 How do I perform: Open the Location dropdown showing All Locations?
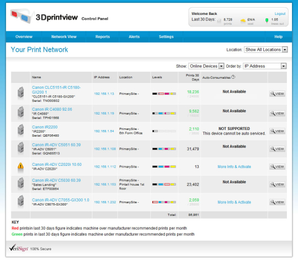coord(265,50)
